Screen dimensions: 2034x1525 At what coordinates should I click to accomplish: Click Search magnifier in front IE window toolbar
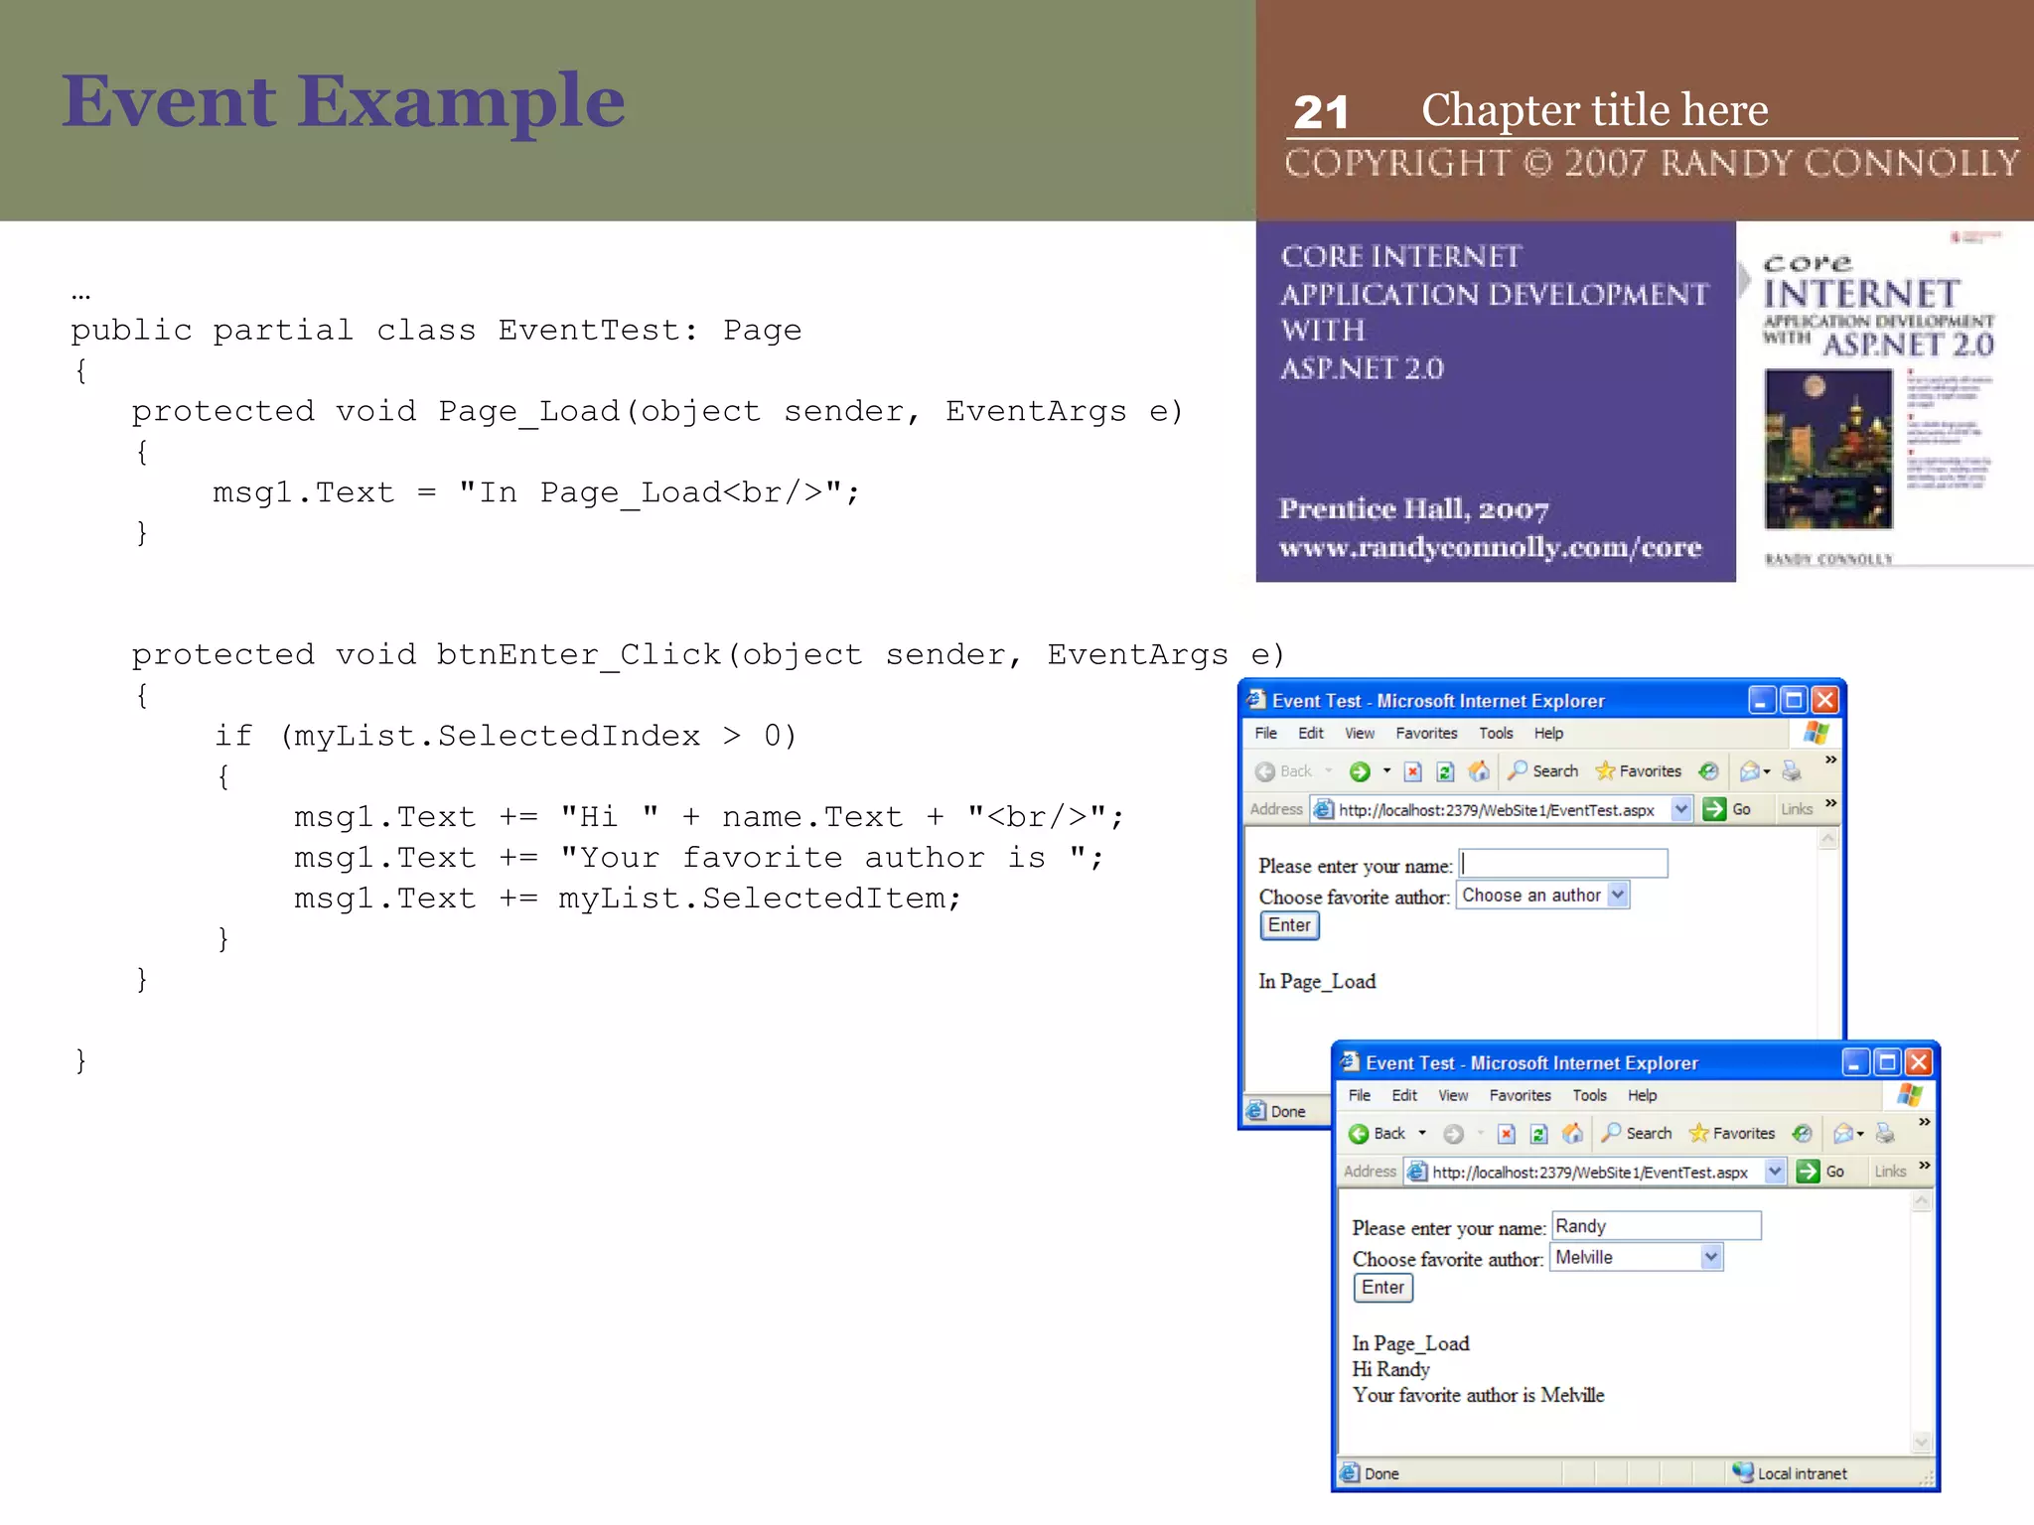click(x=1611, y=1133)
